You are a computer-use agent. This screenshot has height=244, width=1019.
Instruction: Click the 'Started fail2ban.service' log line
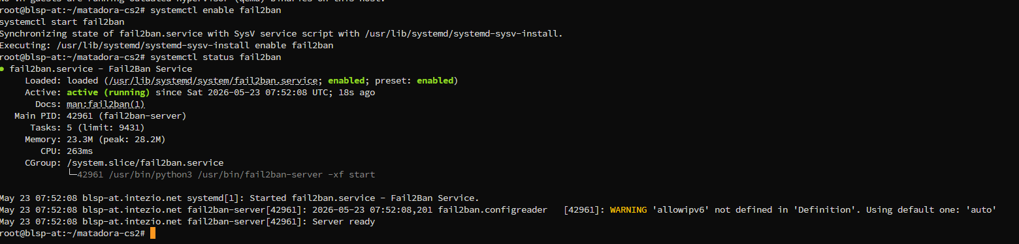click(x=240, y=198)
